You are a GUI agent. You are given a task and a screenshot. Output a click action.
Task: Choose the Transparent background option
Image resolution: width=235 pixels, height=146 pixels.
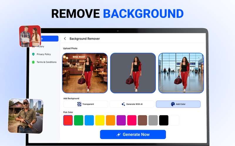click(x=85, y=104)
